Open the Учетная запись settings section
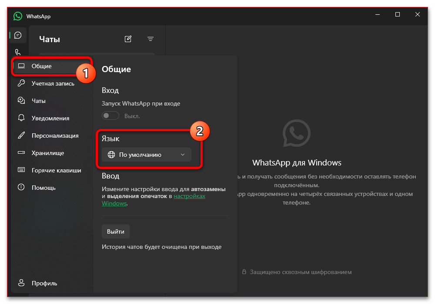This screenshot has height=304, width=435. point(52,83)
